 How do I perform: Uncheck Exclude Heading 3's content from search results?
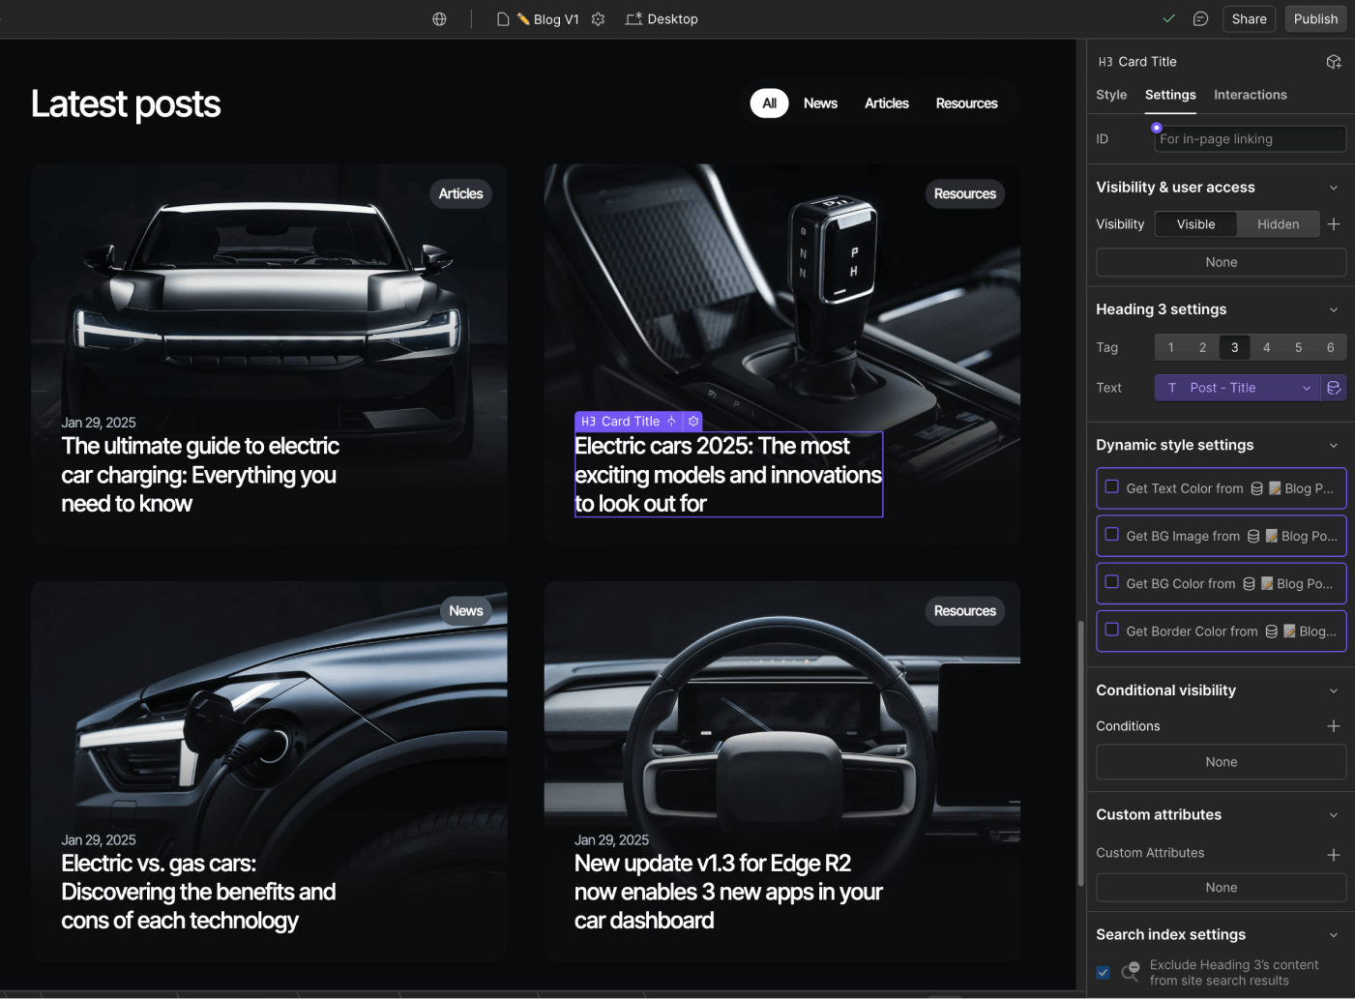coord(1103,972)
